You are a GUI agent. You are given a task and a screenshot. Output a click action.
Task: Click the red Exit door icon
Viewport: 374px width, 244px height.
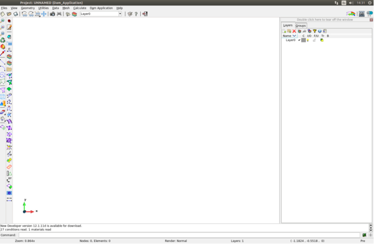tap(145, 14)
